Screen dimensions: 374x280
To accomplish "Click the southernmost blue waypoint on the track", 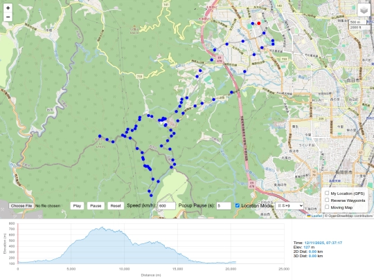I will point(151,196).
